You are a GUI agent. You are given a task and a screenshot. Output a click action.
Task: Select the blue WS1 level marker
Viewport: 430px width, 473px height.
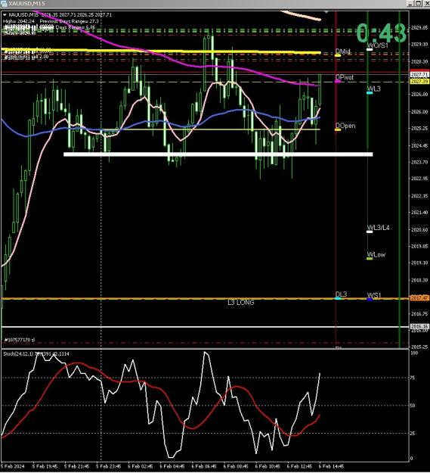tap(370, 299)
